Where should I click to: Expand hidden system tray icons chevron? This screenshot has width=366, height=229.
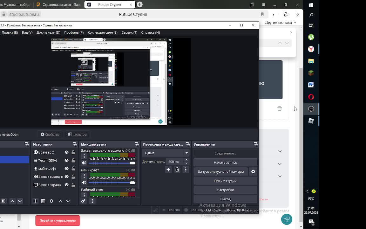(x=308, y=191)
